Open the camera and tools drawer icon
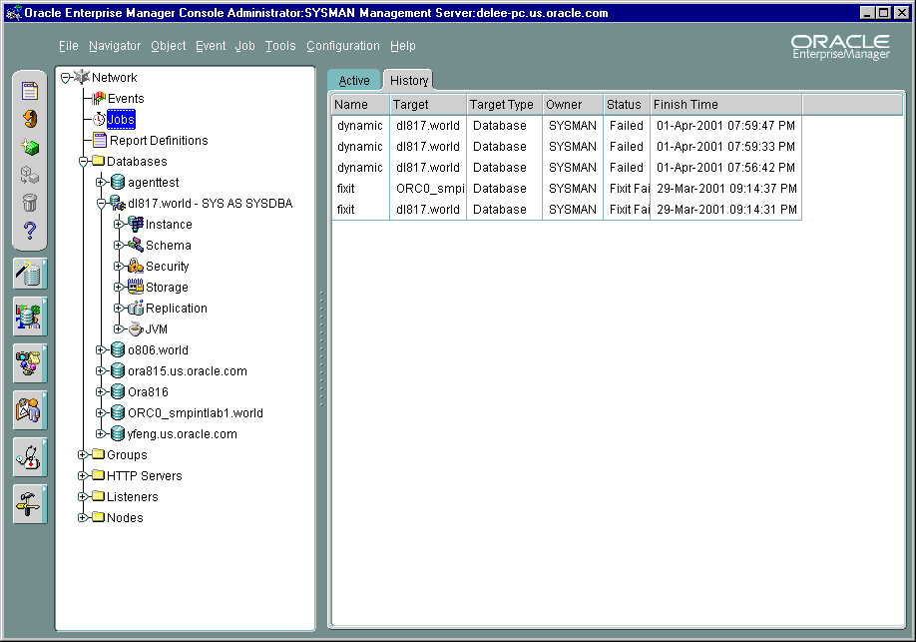The image size is (916, 642). click(30, 363)
